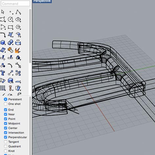Click the project to plane icon
155x155 pixels.
pyautogui.click(x=18, y=81)
